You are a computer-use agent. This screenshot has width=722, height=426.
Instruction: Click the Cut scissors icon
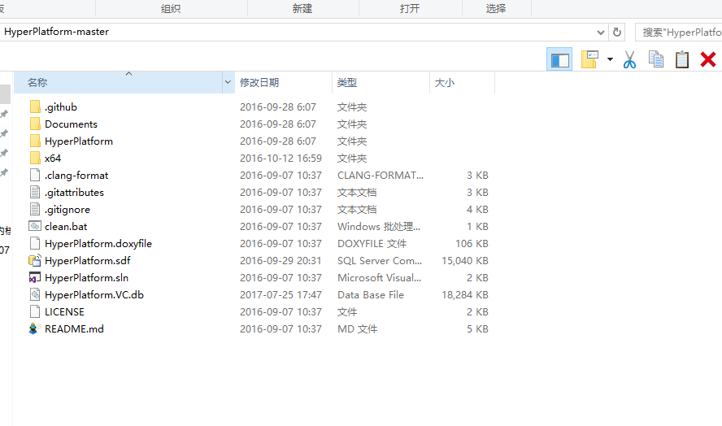tap(629, 59)
